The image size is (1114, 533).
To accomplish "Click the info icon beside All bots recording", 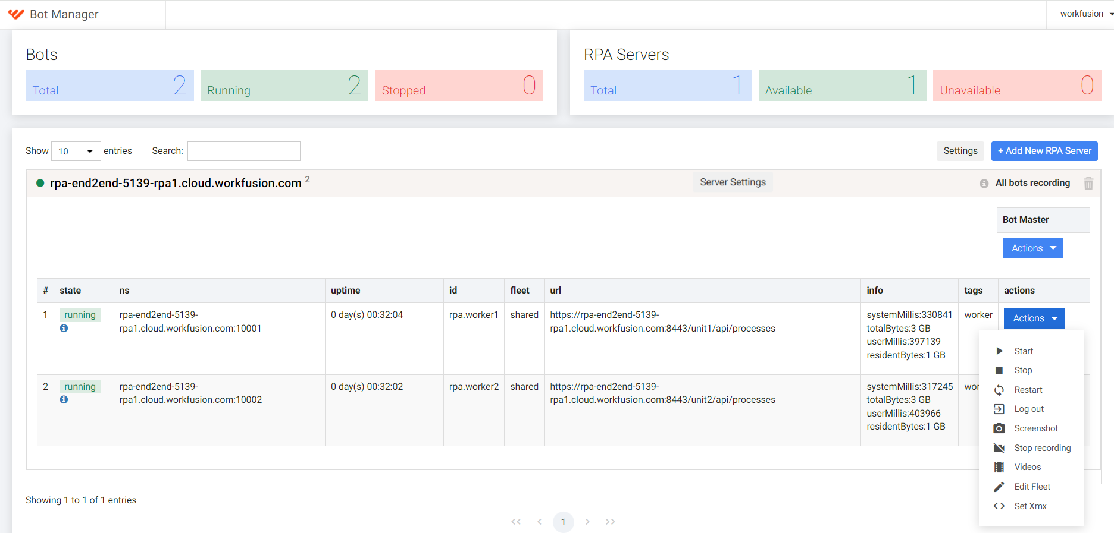I will [984, 184].
